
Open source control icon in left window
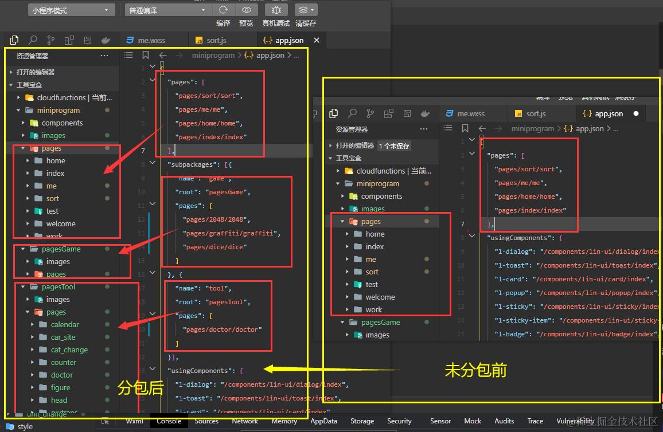tap(50, 40)
